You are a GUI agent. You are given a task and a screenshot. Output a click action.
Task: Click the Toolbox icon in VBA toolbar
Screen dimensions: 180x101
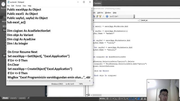103,16
